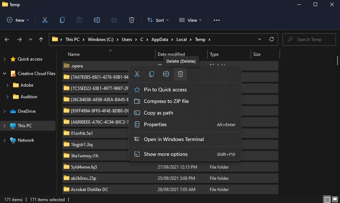The image size is (340, 203).
Task: Click the Copy icon in context menu
Action: point(152,74)
